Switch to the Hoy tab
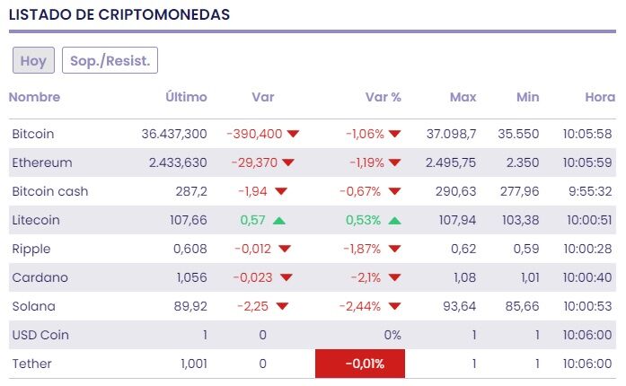Image resolution: width=626 pixels, height=386 pixels. pyautogui.click(x=33, y=61)
